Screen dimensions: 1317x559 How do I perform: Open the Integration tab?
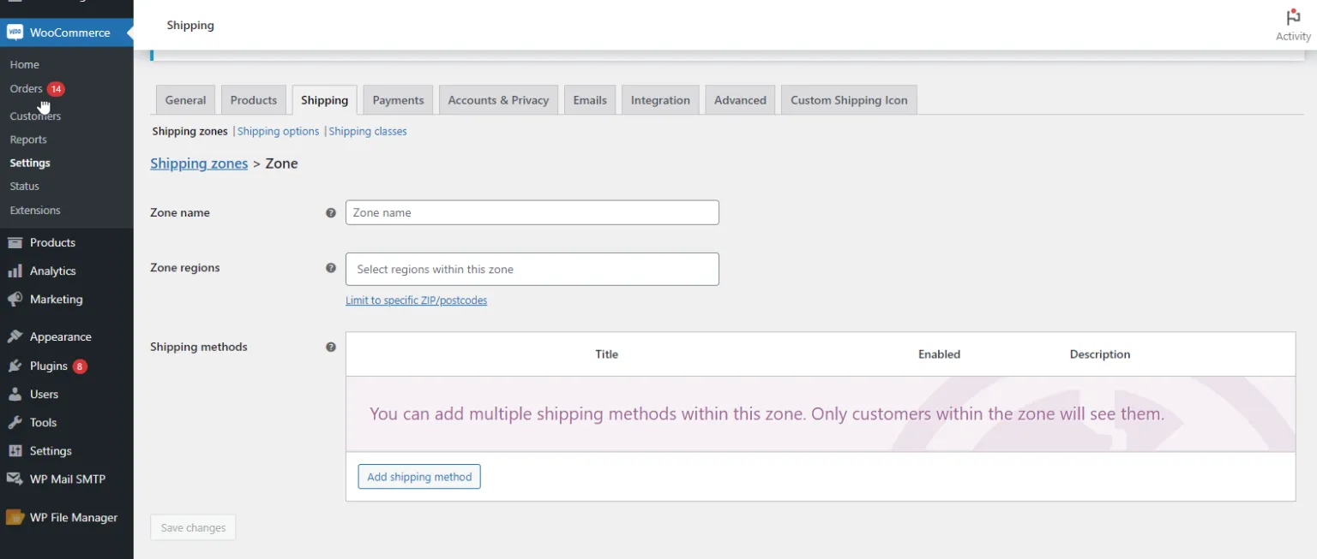pyautogui.click(x=660, y=99)
